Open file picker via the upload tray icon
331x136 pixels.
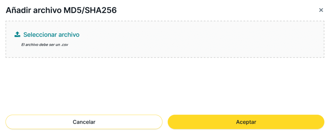click(17, 34)
